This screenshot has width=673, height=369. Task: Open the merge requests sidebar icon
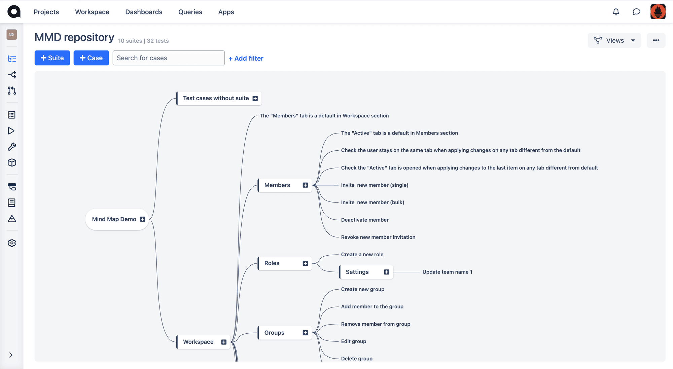12,90
